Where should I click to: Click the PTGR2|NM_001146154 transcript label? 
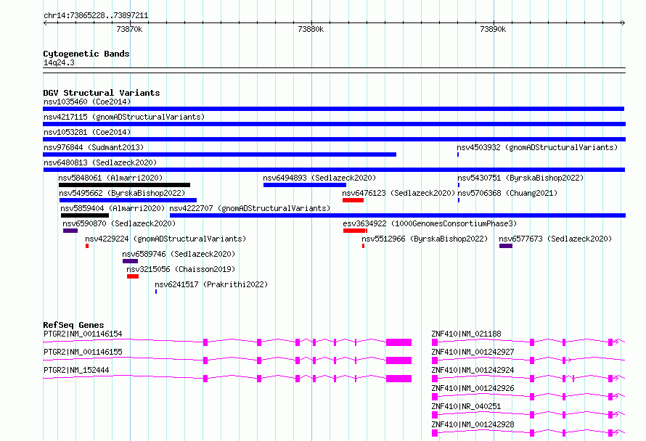tap(83, 334)
